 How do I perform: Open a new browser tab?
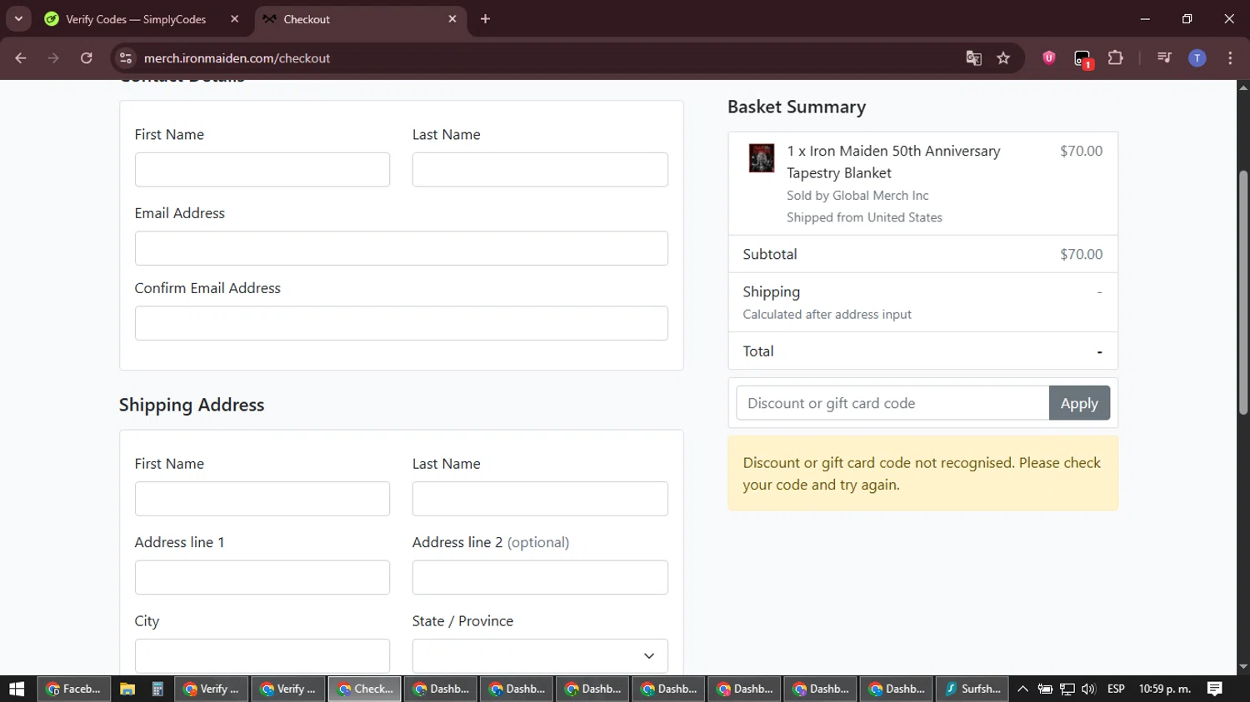(485, 19)
